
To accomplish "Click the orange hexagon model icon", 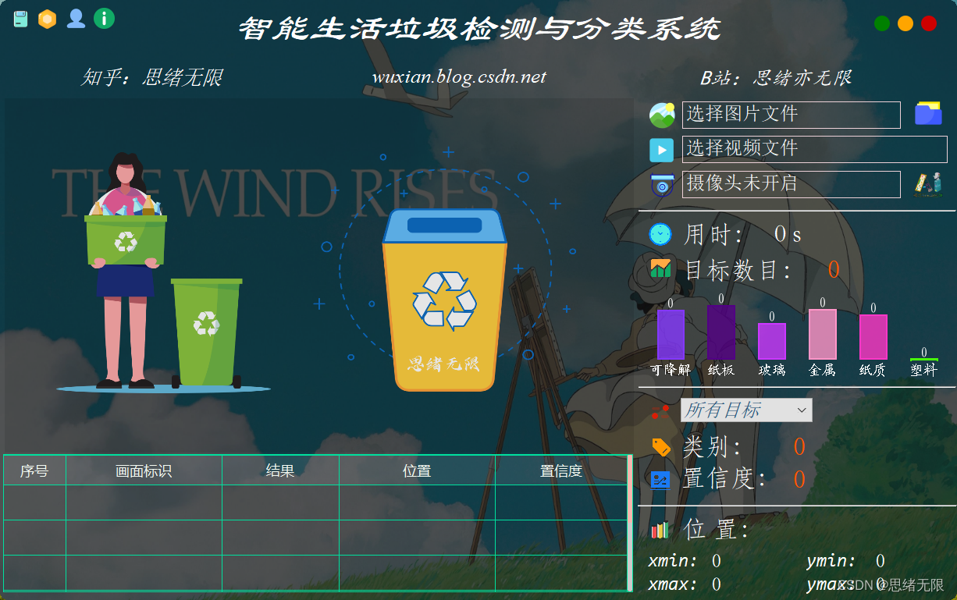I will pos(48,19).
